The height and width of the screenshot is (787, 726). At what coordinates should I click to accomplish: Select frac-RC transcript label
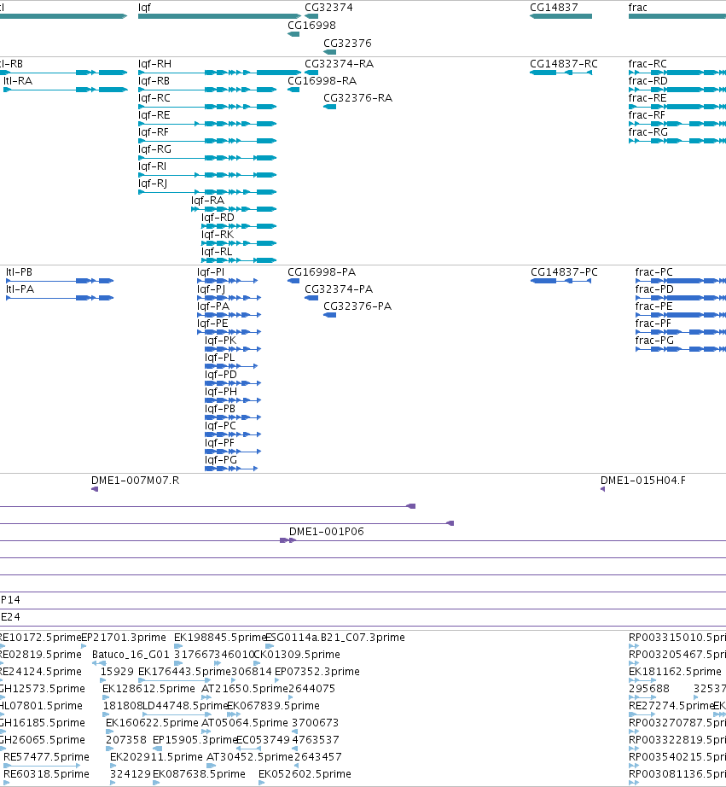(648, 64)
